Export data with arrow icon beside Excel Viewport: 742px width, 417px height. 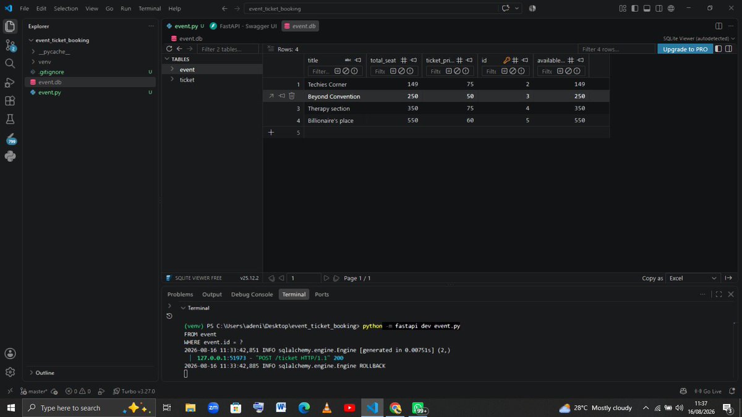click(728, 278)
